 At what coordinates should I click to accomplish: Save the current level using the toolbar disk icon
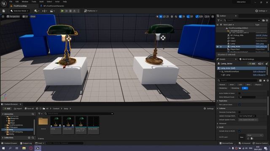[x=4, y=11]
